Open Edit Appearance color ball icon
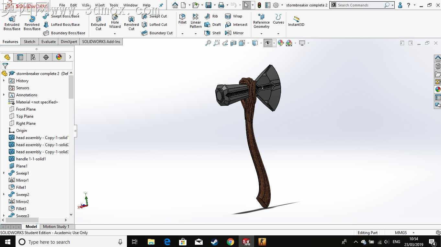The height and width of the screenshot is (247, 441). pos(281,43)
